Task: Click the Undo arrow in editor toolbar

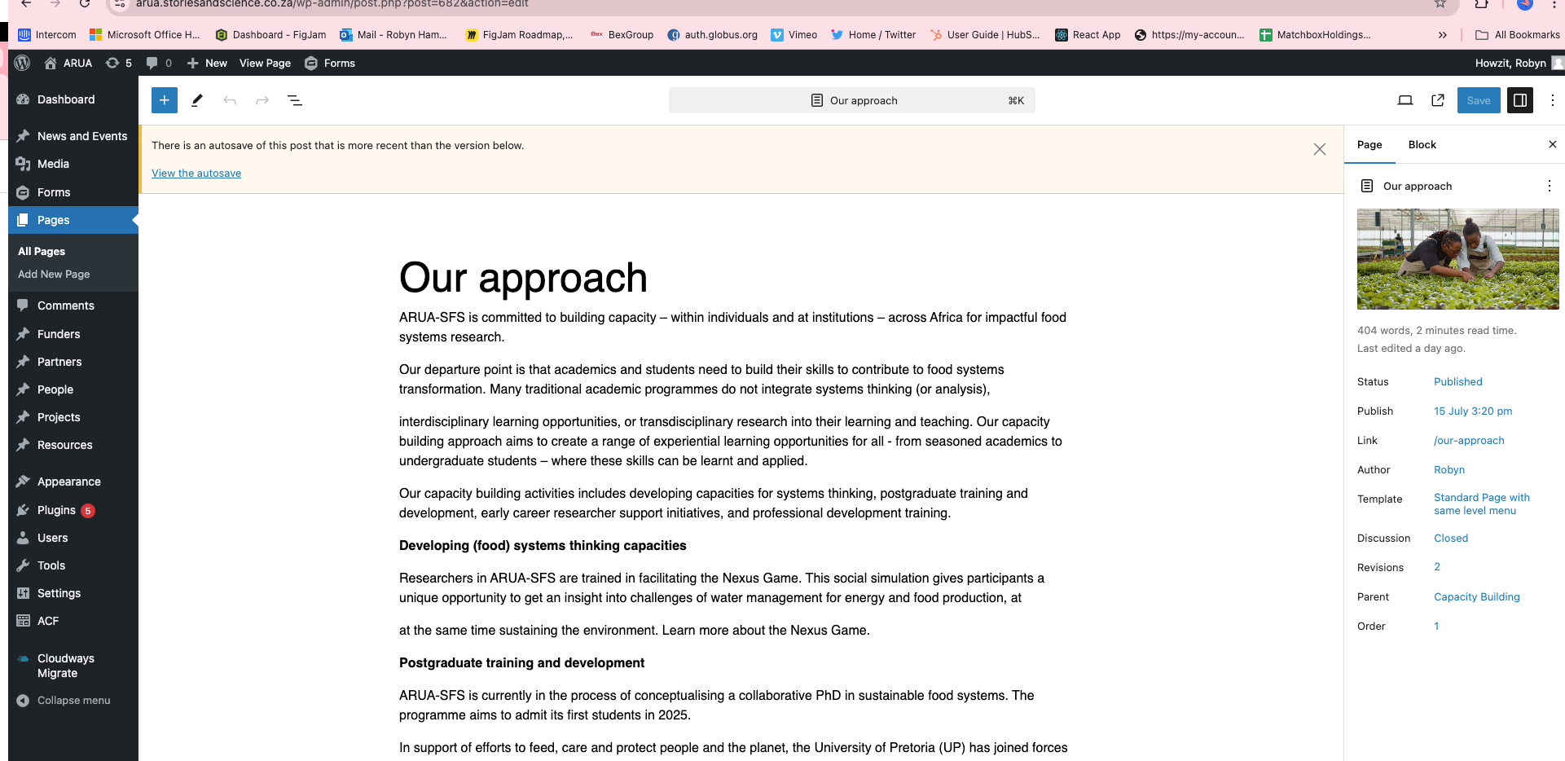Action: pos(230,100)
